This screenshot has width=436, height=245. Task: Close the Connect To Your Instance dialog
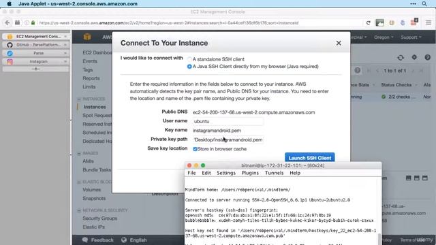(339, 43)
